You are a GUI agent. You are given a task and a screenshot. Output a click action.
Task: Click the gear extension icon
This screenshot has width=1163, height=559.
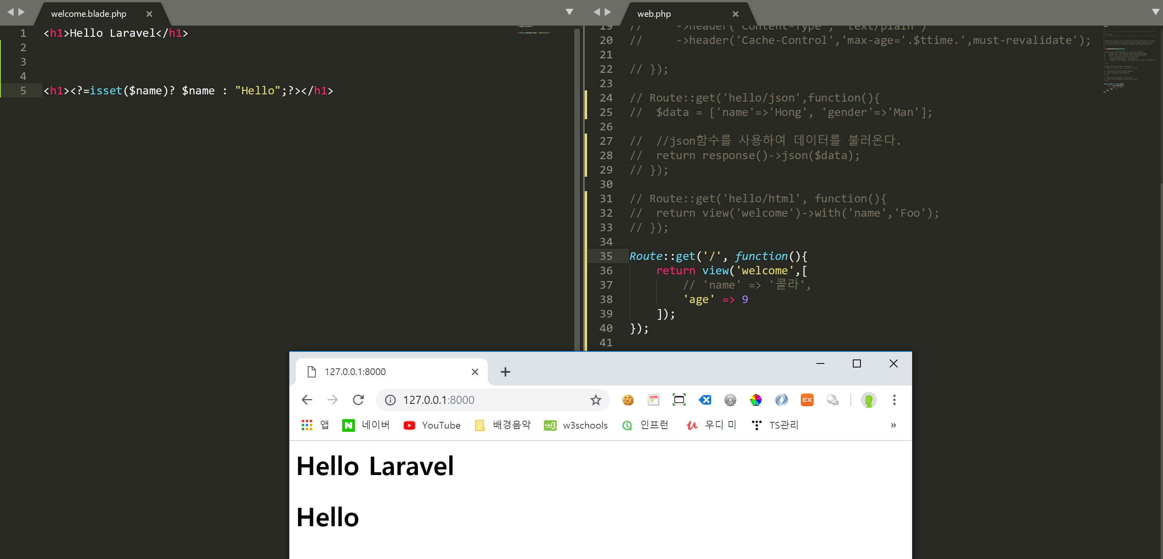click(730, 400)
